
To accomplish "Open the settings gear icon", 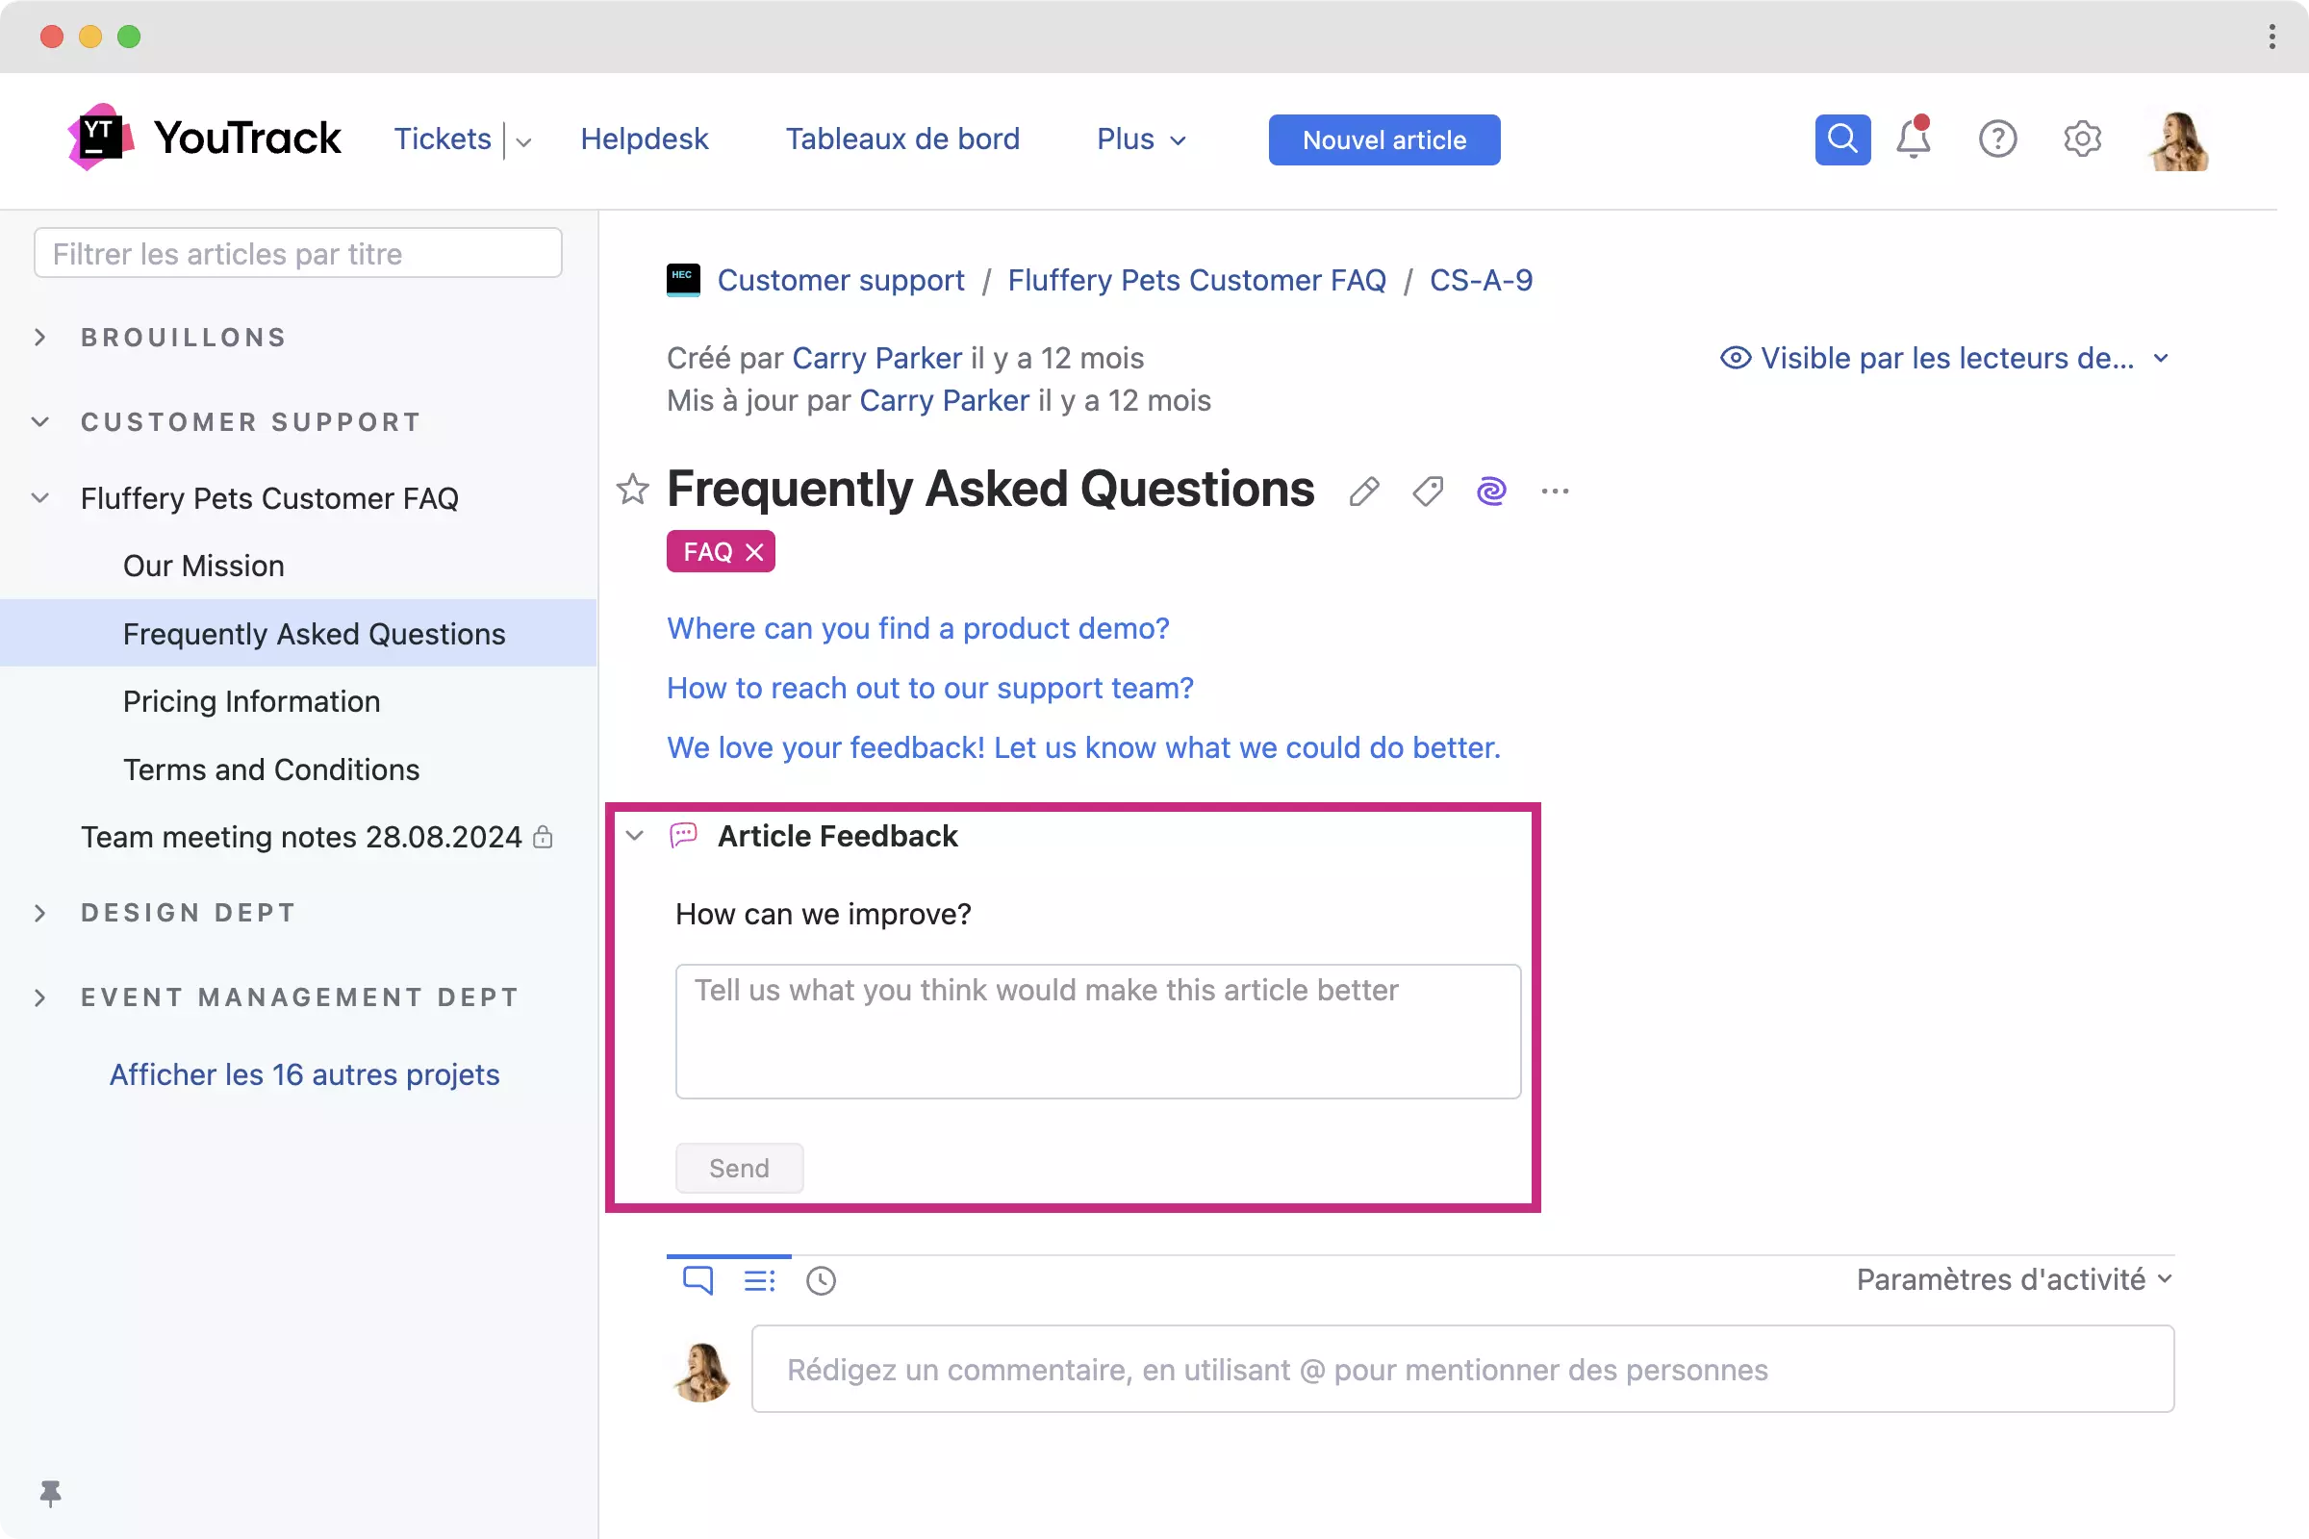I will coord(2081,139).
